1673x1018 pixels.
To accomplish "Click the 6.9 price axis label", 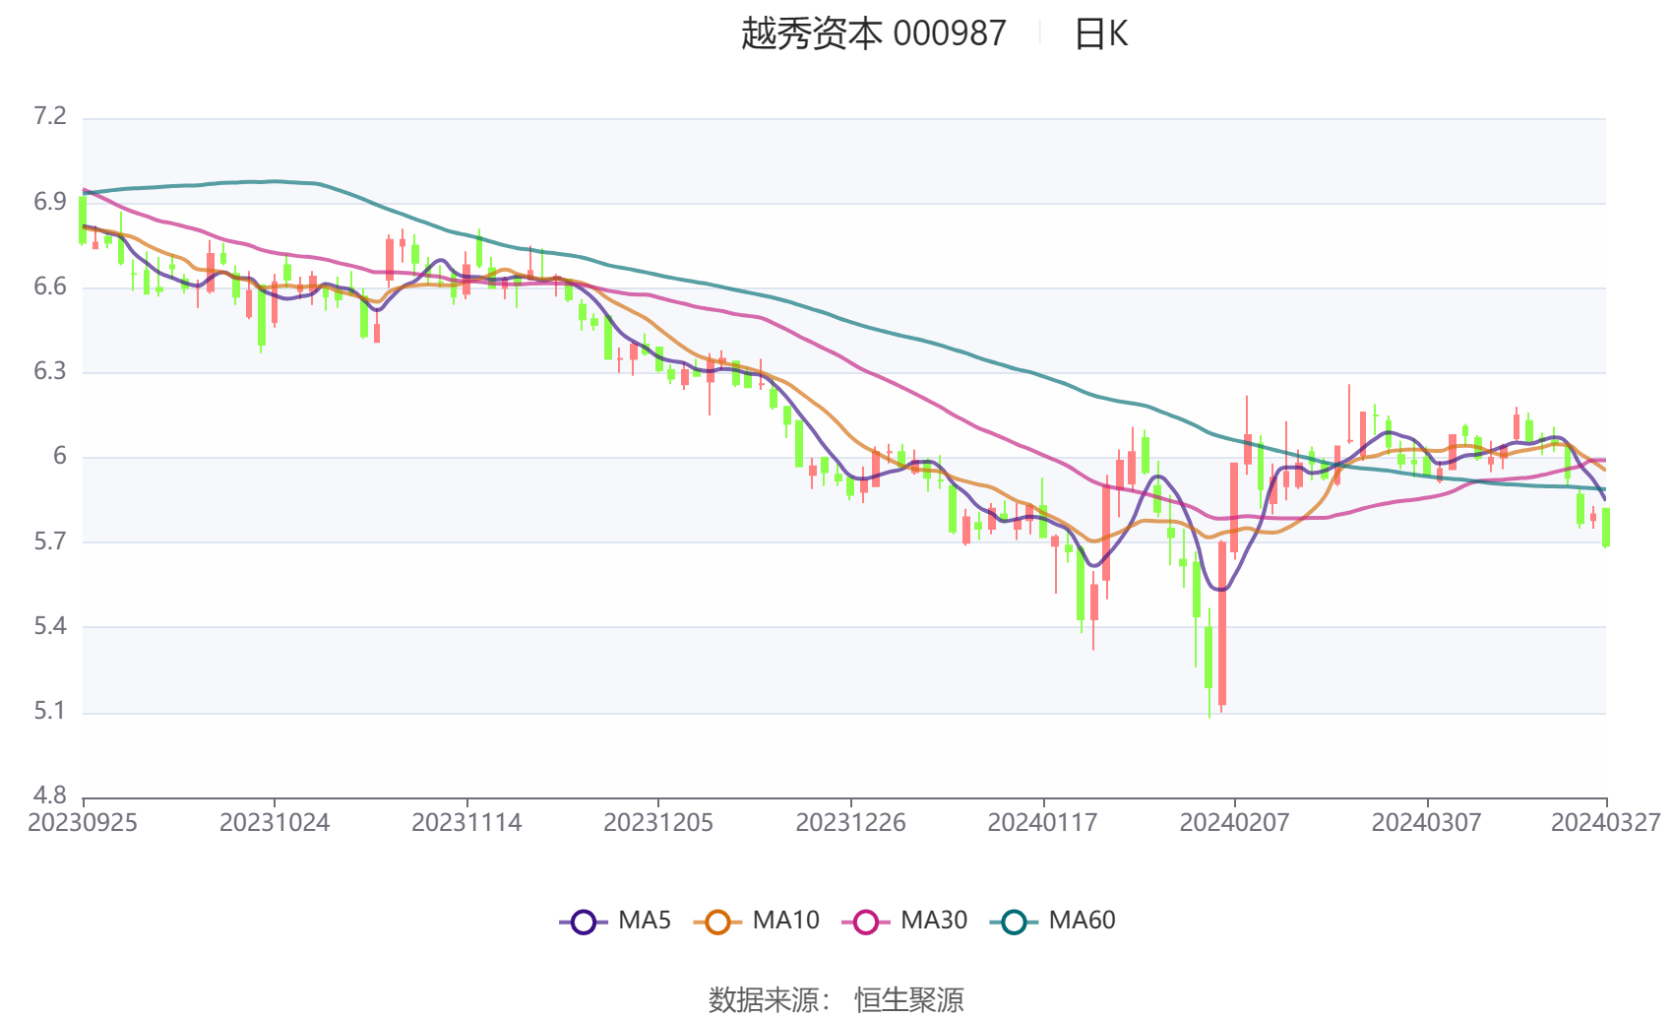I will pos(50,202).
